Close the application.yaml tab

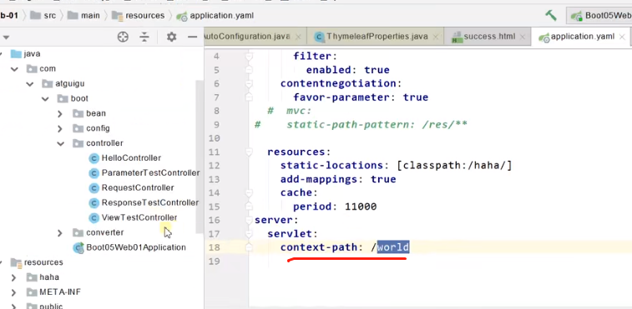[x=622, y=37]
